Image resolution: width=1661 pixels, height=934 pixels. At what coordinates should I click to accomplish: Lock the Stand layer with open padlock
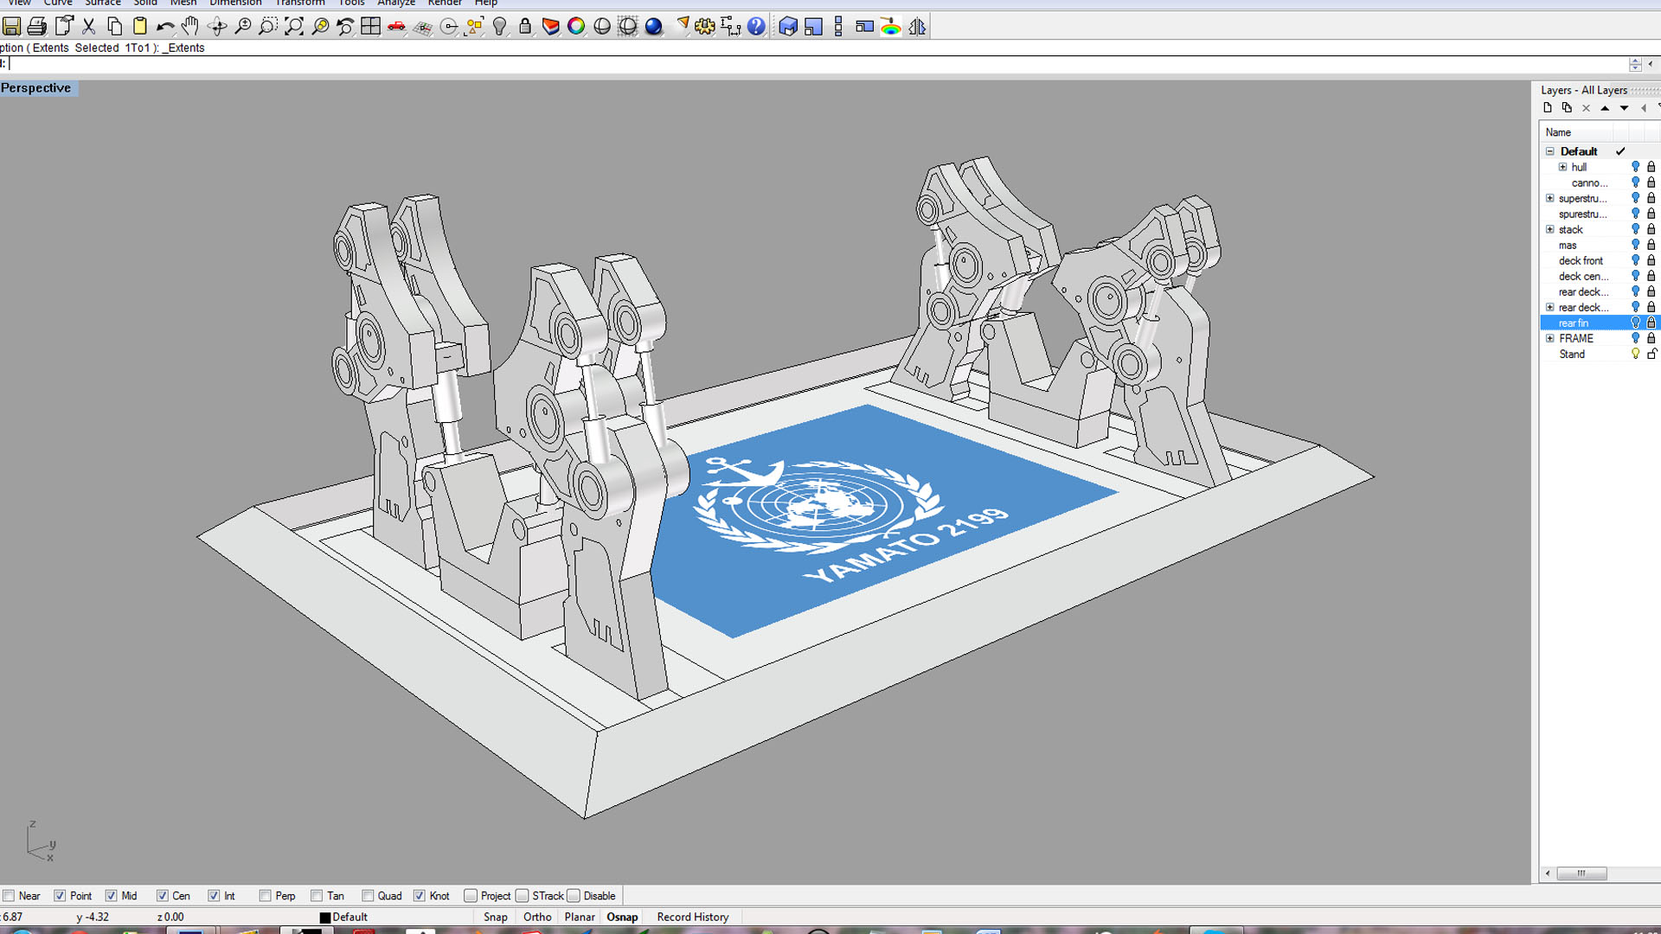coord(1651,354)
